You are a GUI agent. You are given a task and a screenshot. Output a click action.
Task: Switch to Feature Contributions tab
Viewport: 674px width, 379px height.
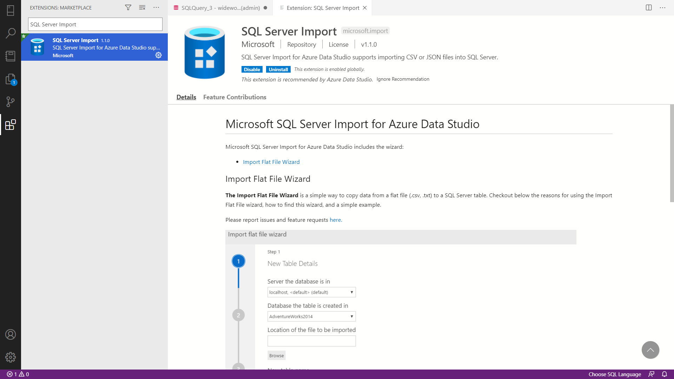point(234,97)
